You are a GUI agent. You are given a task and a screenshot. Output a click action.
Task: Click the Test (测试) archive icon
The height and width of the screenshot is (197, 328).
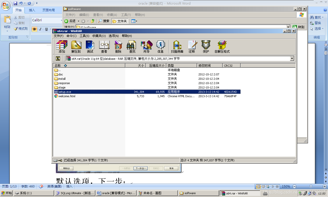click(90, 47)
